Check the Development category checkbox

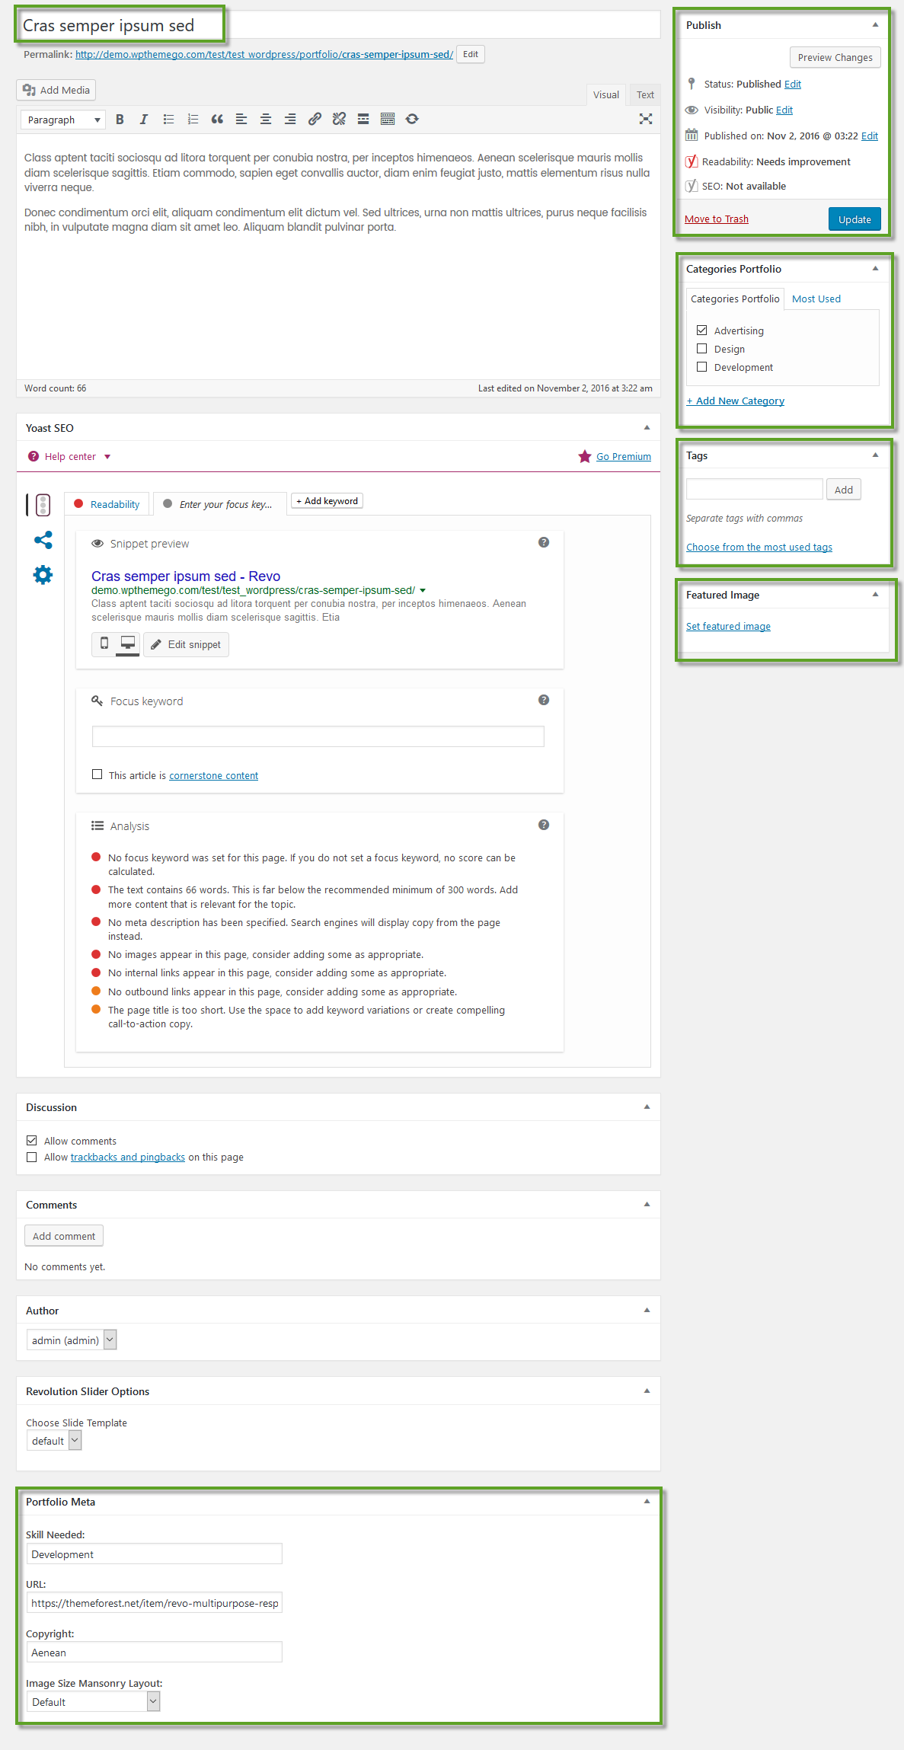click(x=701, y=367)
